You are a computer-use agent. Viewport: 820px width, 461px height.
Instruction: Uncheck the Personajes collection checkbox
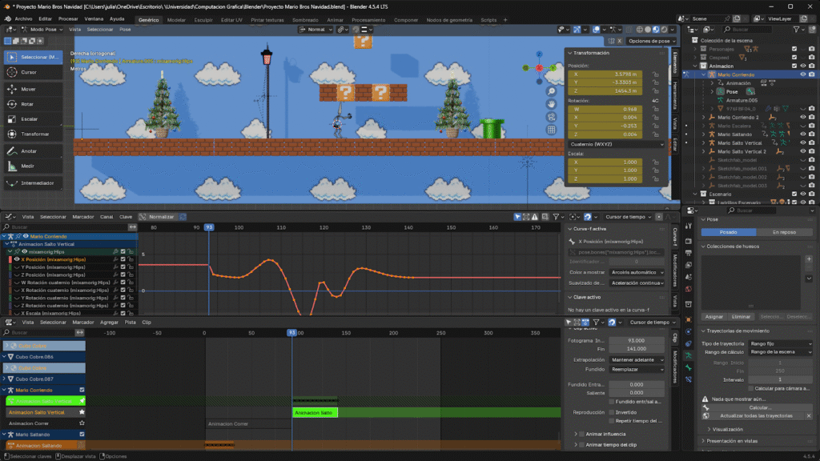(794, 49)
